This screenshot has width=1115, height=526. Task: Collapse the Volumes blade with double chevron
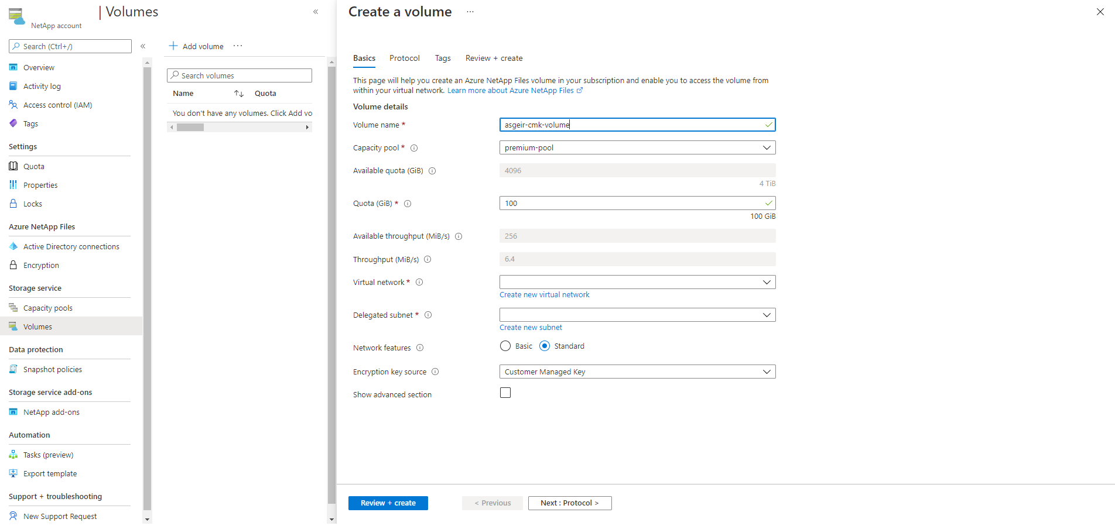(x=316, y=12)
